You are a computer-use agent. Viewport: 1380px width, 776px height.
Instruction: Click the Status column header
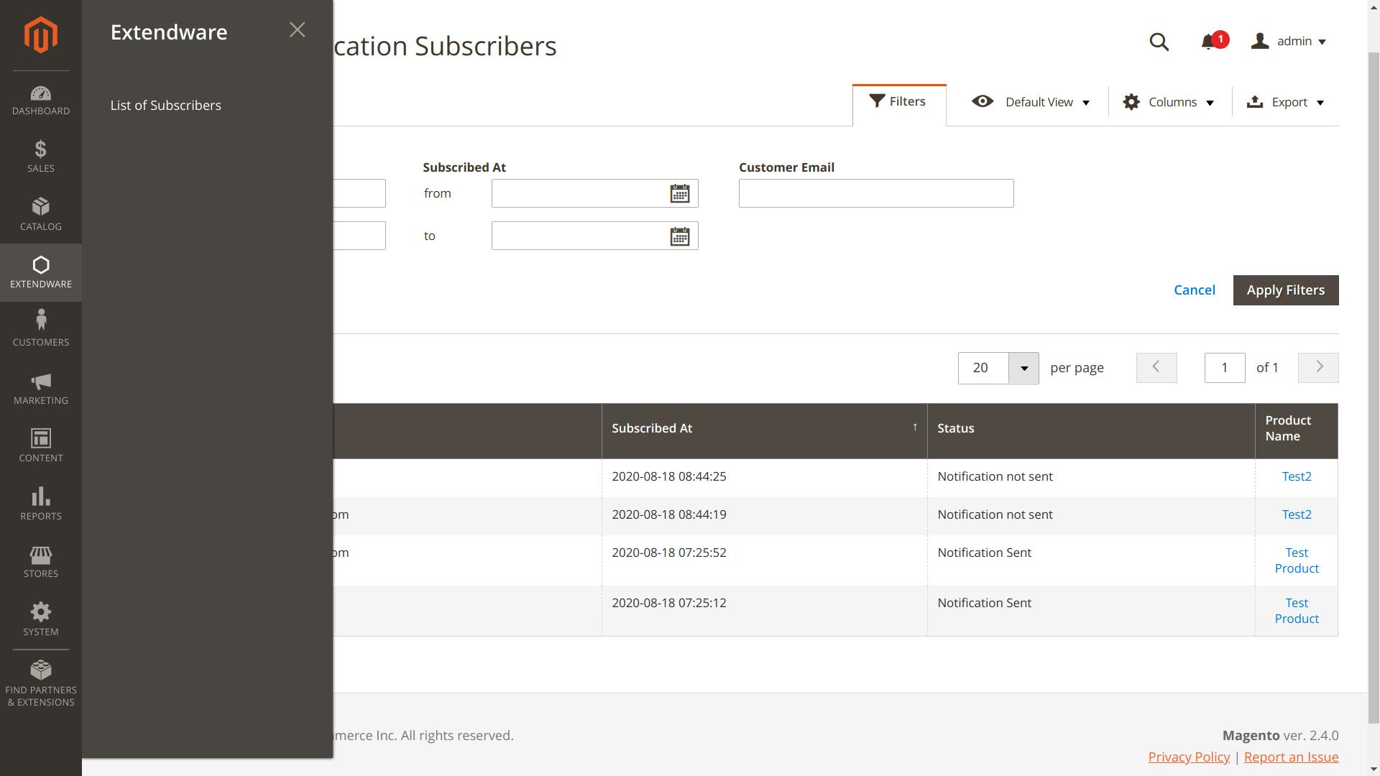[1091, 430]
